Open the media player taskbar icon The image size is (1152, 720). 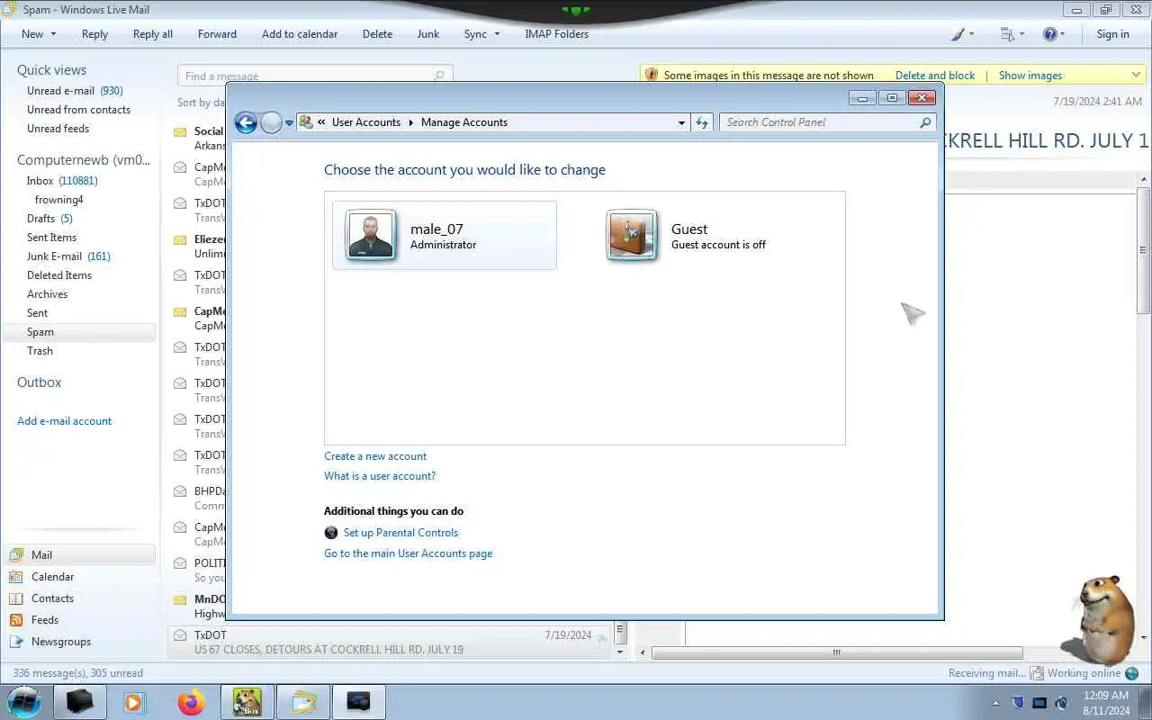(x=135, y=702)
